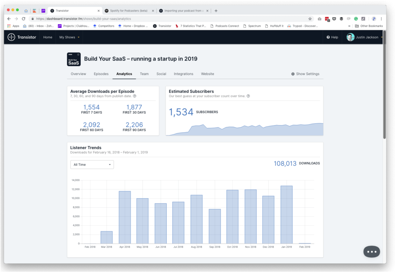Open the Social tab

[161, 74]
